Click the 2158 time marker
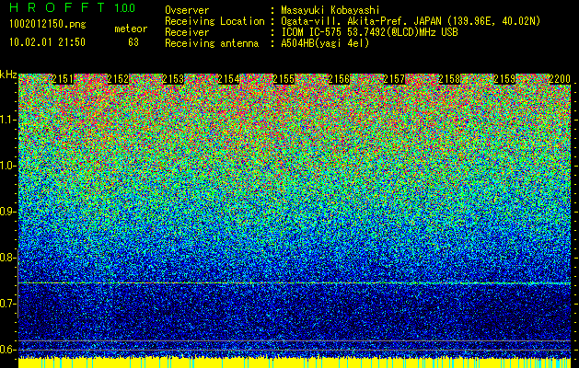Image resolution: width=579 pixels, height=368 pixels. (x=449, y=79)
